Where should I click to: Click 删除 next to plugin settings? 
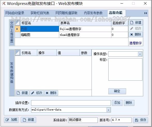point(129,103)
